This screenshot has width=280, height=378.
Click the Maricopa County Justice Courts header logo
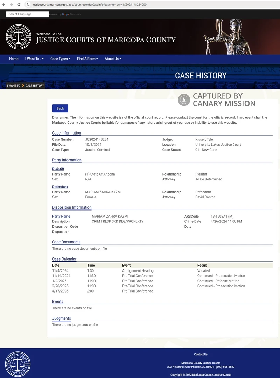coord(19,37)
